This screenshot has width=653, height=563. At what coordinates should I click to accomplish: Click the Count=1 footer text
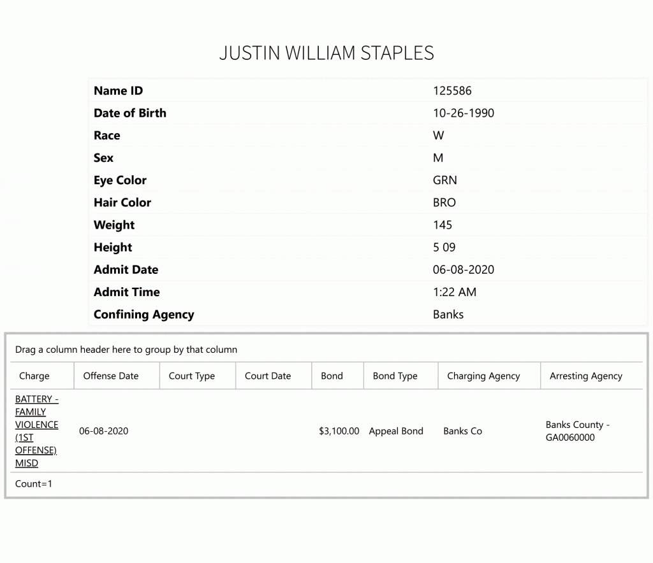click(34, 483)
